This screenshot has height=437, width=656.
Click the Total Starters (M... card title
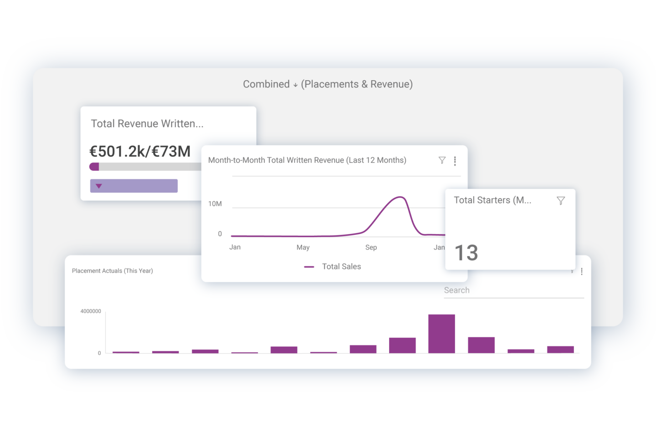click(x=492, y=200)
